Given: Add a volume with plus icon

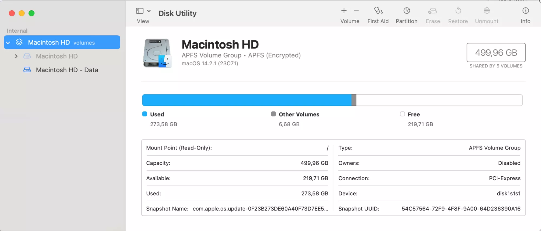Looking at the screenshot, I should click(344, 11).
